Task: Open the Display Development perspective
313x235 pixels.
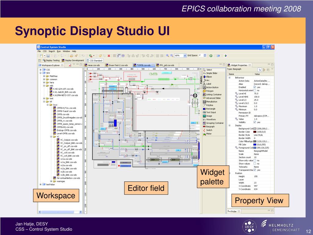Action: tap(73, 60)
